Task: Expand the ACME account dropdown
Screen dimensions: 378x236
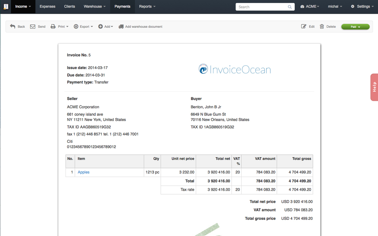Action: pyautogui.click(x=310, y=6)
